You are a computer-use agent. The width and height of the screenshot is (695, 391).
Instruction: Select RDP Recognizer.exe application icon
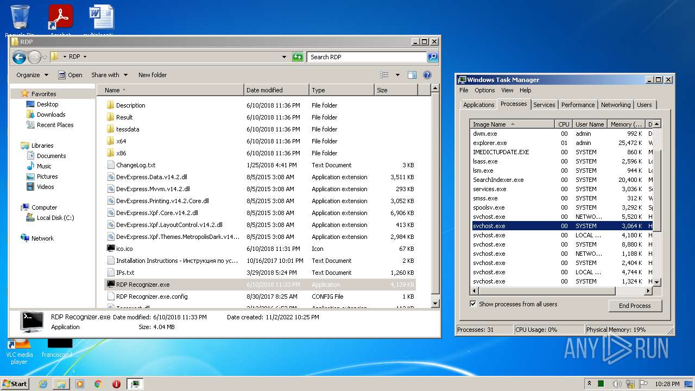pyautogui.click(x=111, y=285)
